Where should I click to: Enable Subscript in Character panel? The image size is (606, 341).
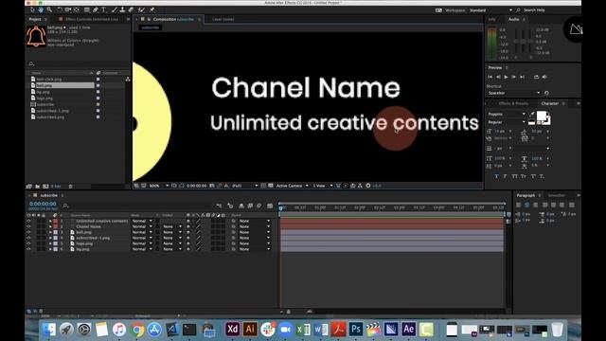[542, 176]
